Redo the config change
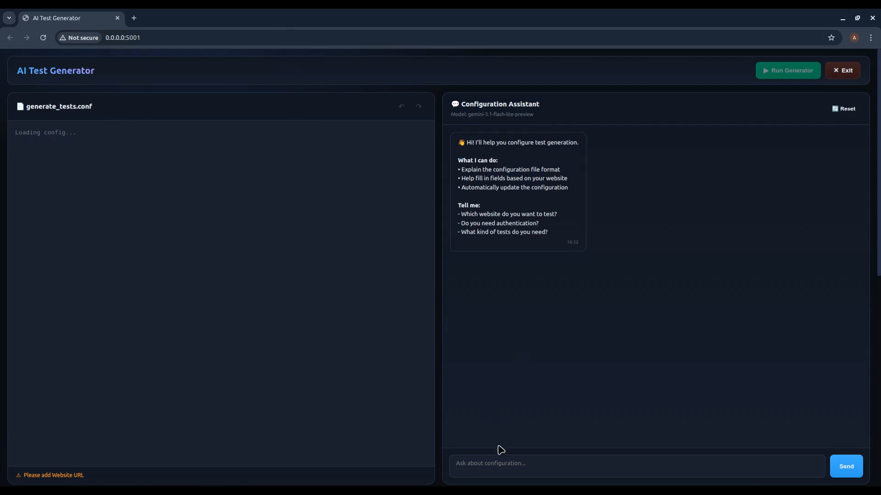 pos(418,106)
